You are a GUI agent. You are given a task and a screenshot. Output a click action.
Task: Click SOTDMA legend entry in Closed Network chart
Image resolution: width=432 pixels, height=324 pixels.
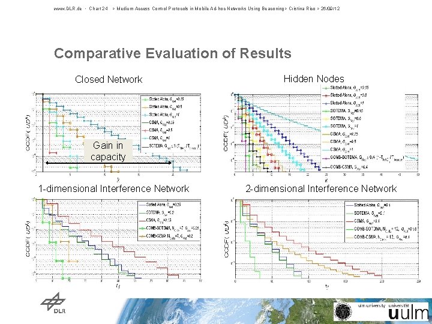tap(172, 146)
